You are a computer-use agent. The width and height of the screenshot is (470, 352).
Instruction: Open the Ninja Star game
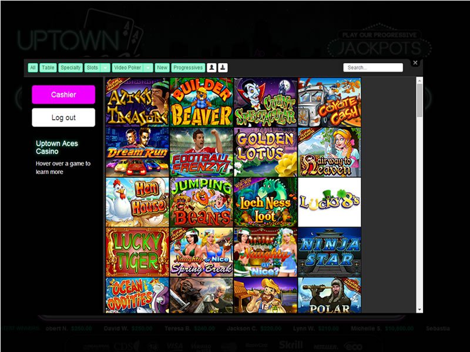coord(330,252)
